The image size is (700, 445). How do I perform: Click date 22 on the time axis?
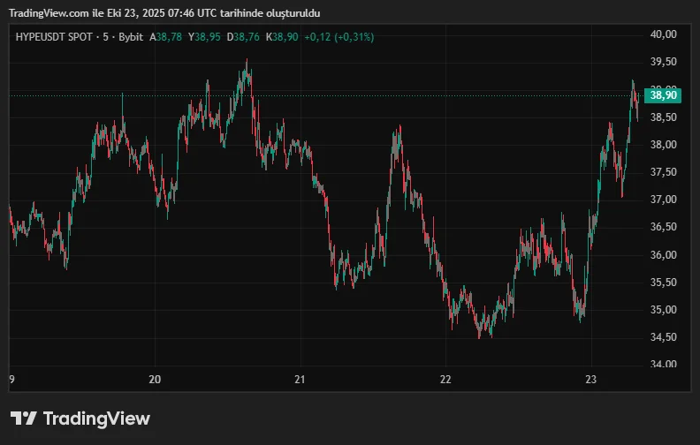tap(445, 380)
